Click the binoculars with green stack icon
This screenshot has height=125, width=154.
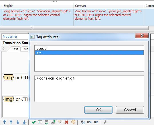coord(53,122)
